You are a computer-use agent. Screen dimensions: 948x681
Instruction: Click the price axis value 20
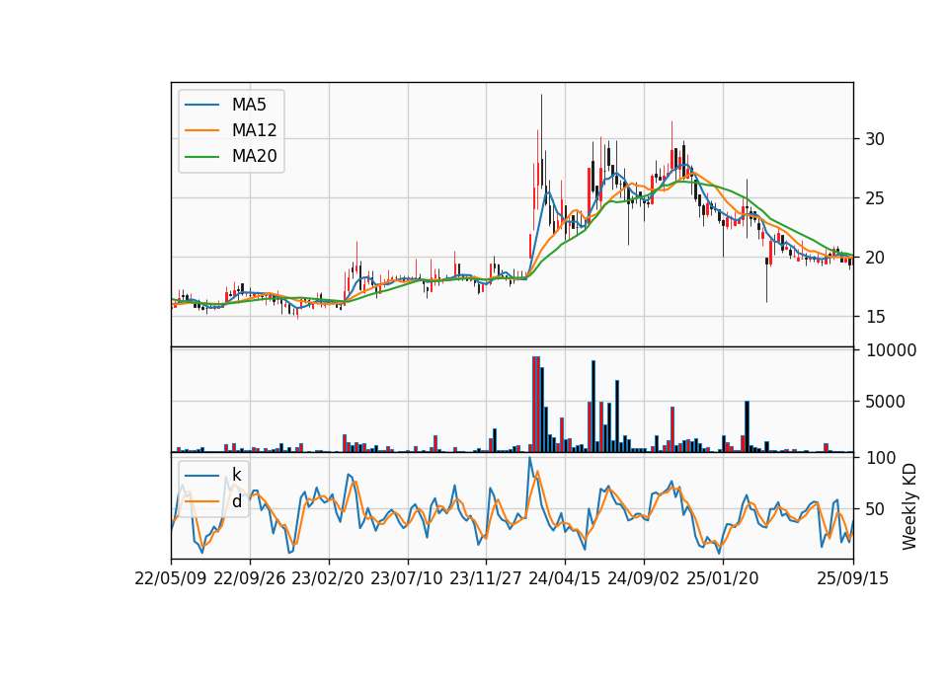(875, 258)
